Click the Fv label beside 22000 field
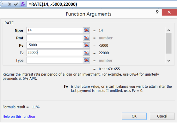The image size is (177, 123). pyautogui.click(x=21, y=53)
